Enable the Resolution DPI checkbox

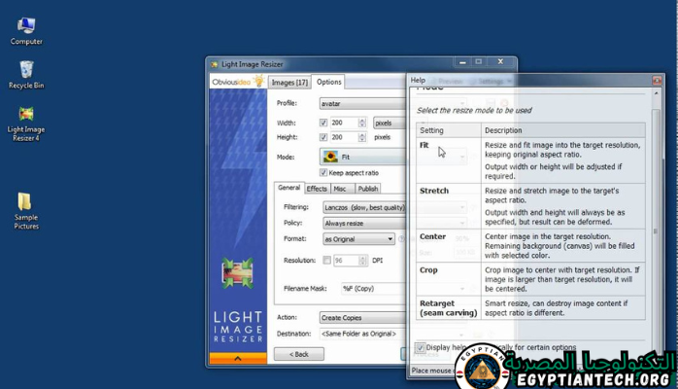coord(327,260)
